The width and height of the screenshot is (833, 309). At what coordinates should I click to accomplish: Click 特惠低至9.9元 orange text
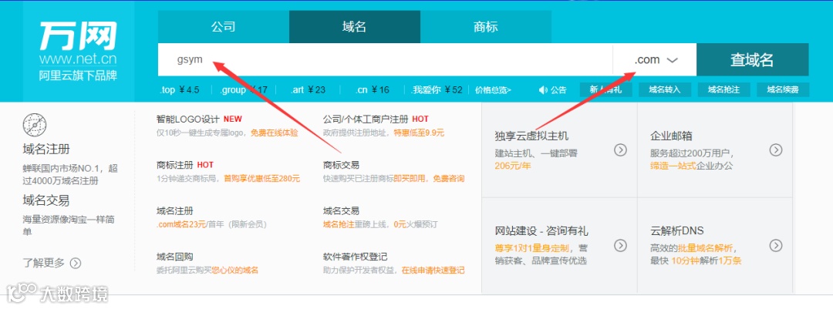pos(419,133)
